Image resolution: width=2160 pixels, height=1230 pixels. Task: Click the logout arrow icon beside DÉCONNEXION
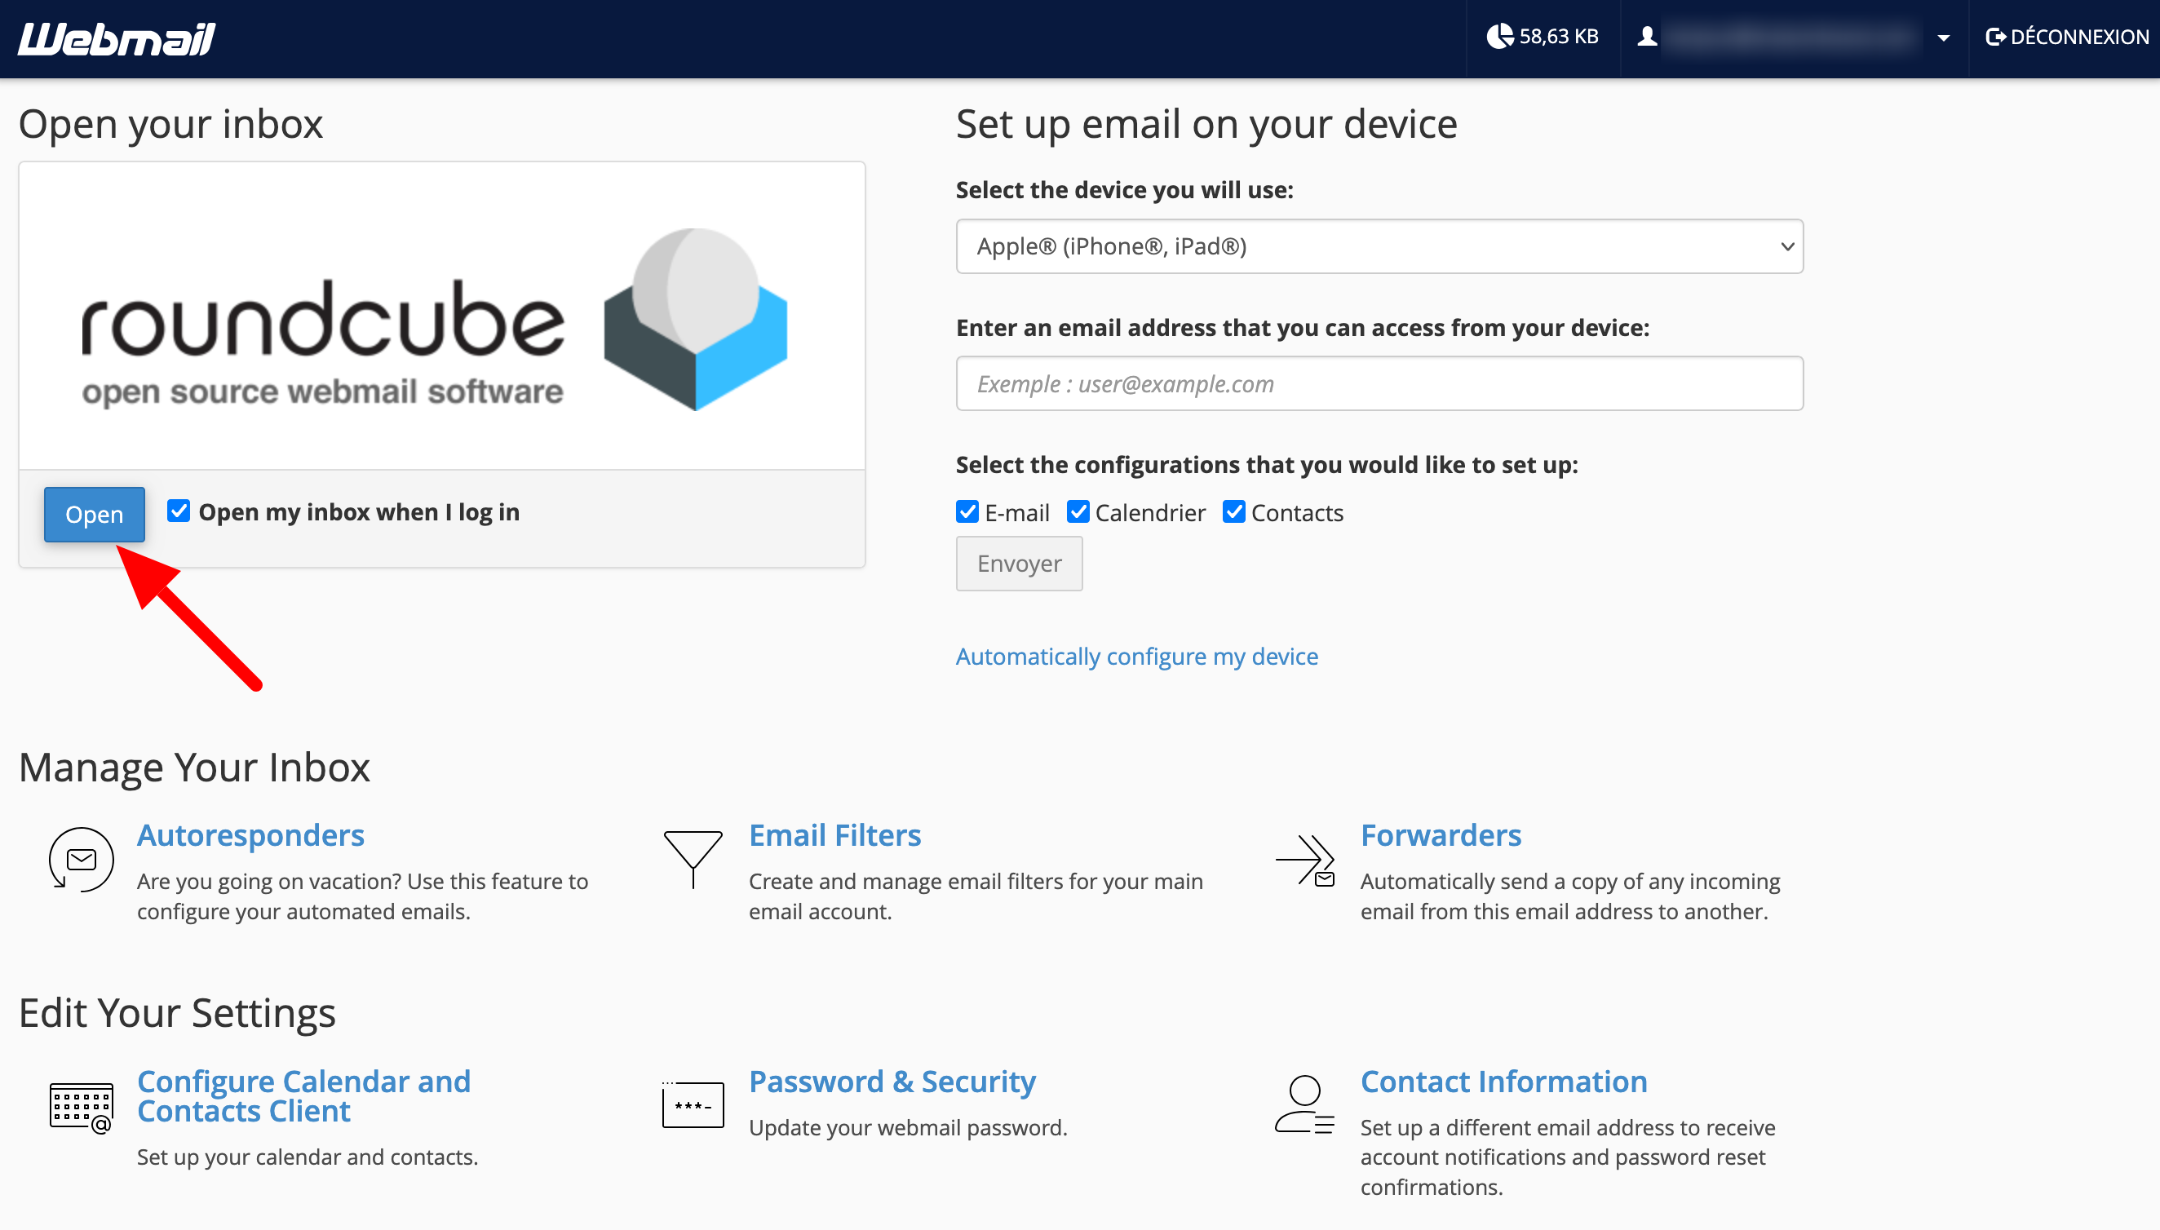click(1995, 37)
